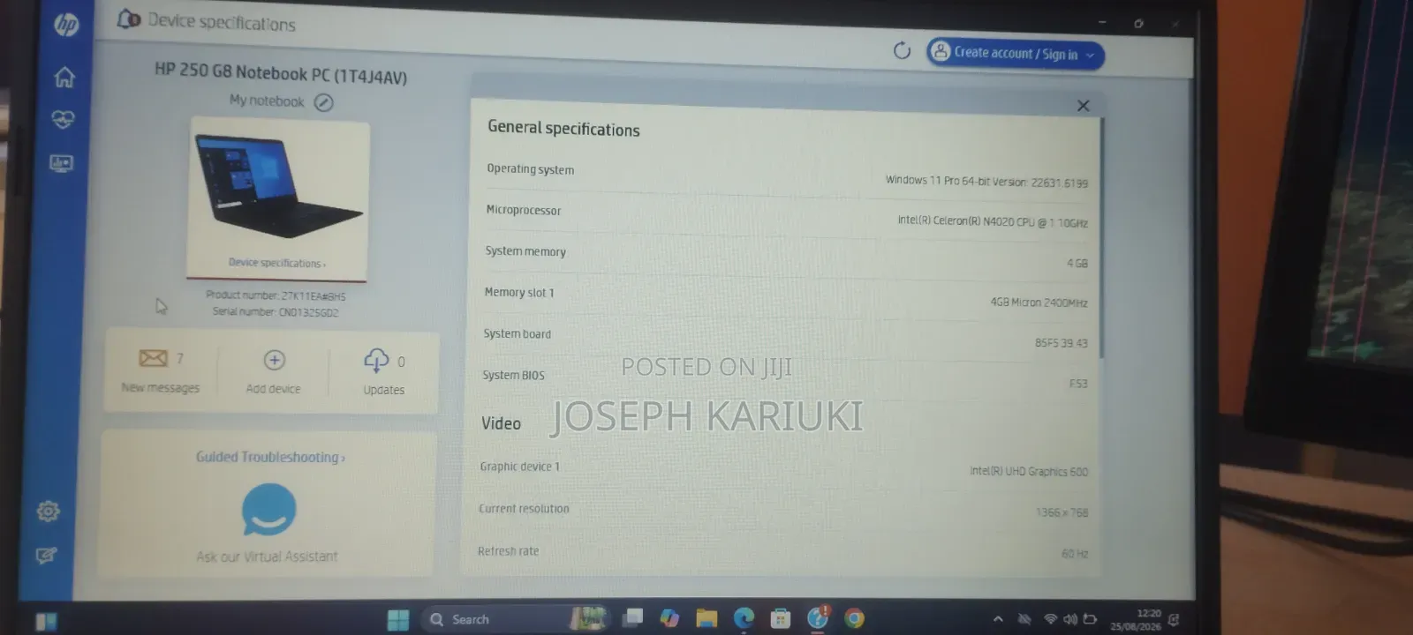Viewport: 1413px width, 635px height.
Task: Refresh the device specifications
Action: [902, 50]
